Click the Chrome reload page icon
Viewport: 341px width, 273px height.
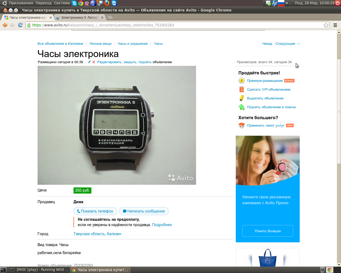coord(20,25)
